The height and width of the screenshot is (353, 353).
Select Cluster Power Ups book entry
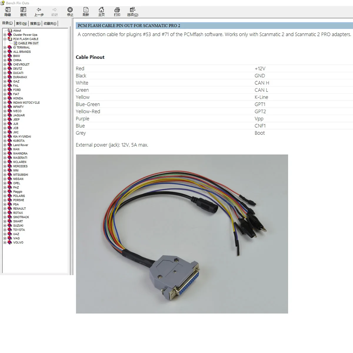coord(25,35)
